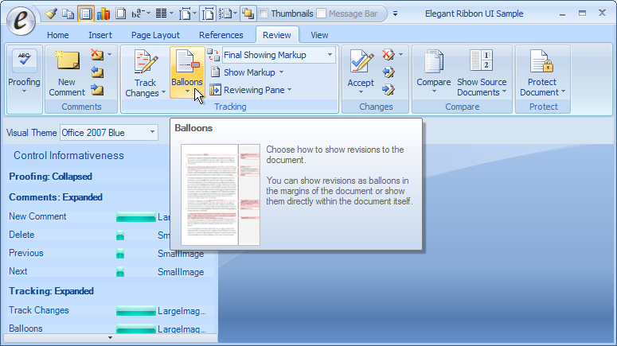Expand the Proofing group dropdown arrow
617x346 pixels.
(24, 91)
